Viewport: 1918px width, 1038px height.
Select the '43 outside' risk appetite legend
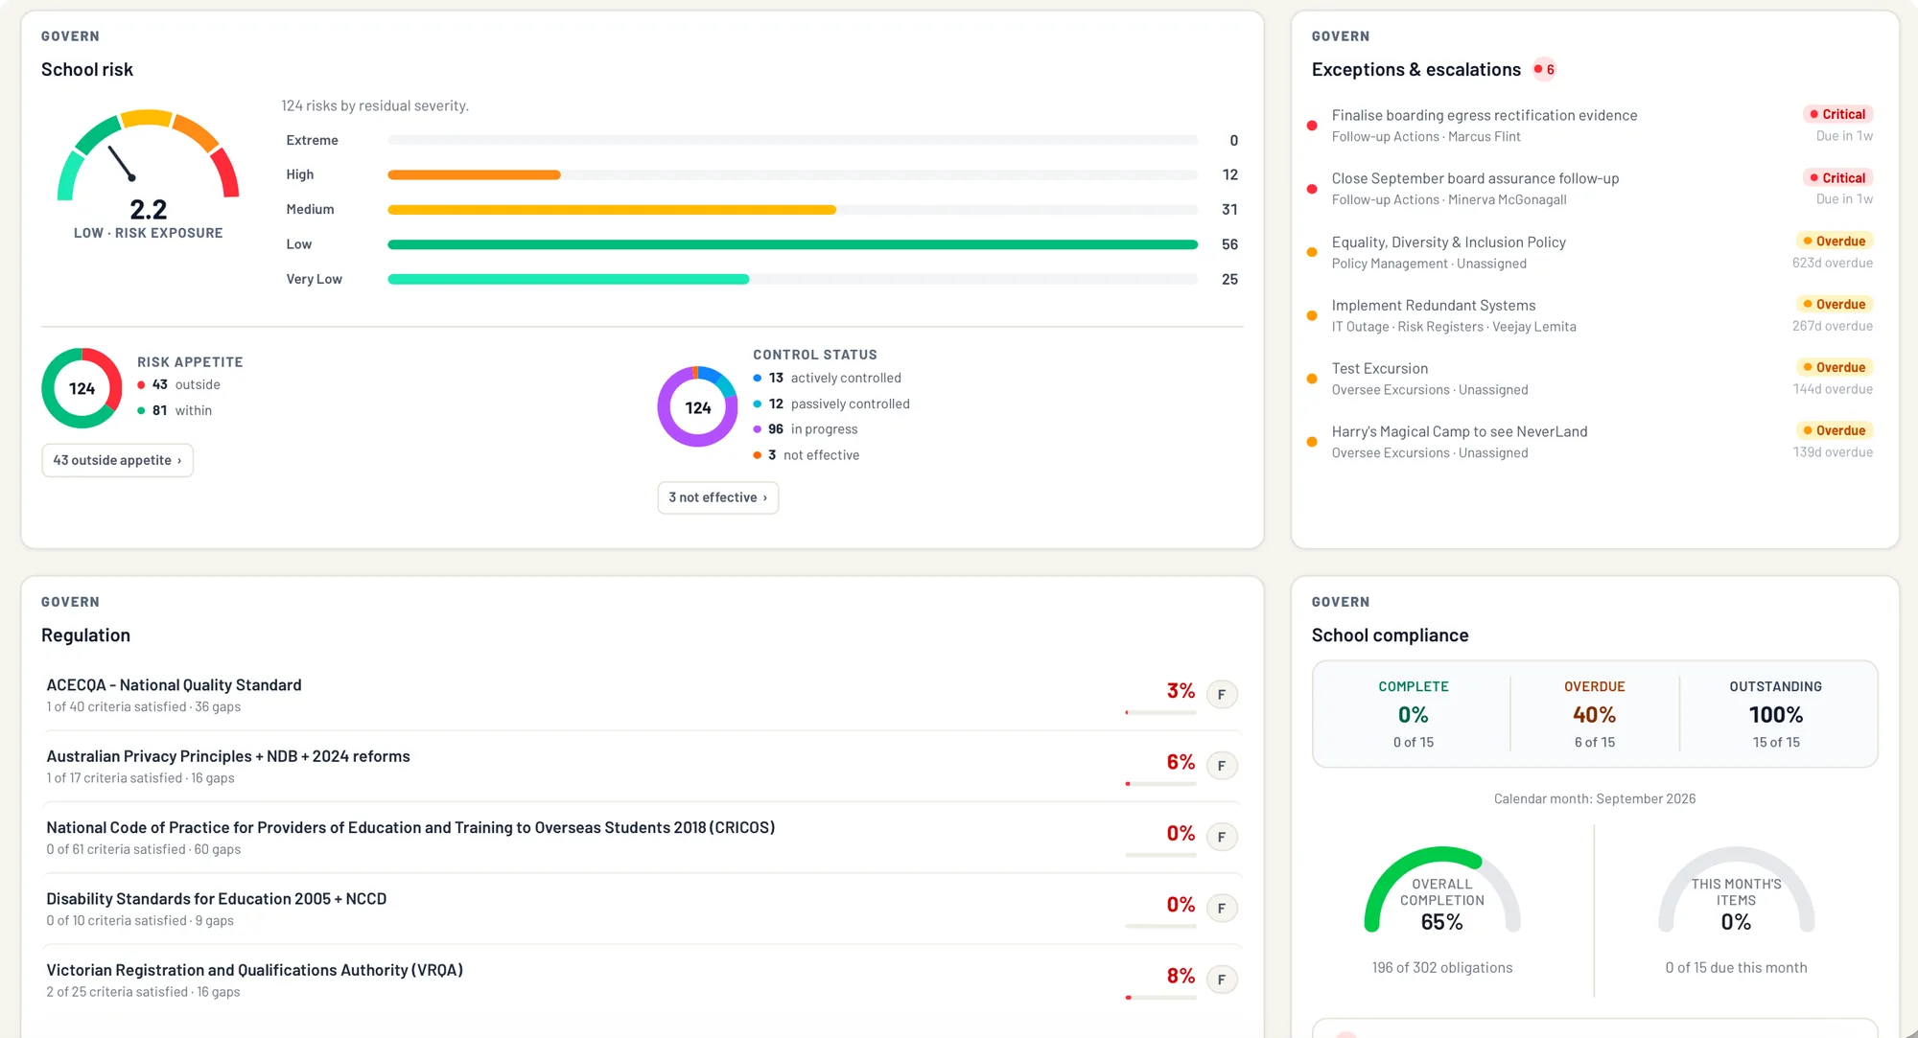point(179,384)
